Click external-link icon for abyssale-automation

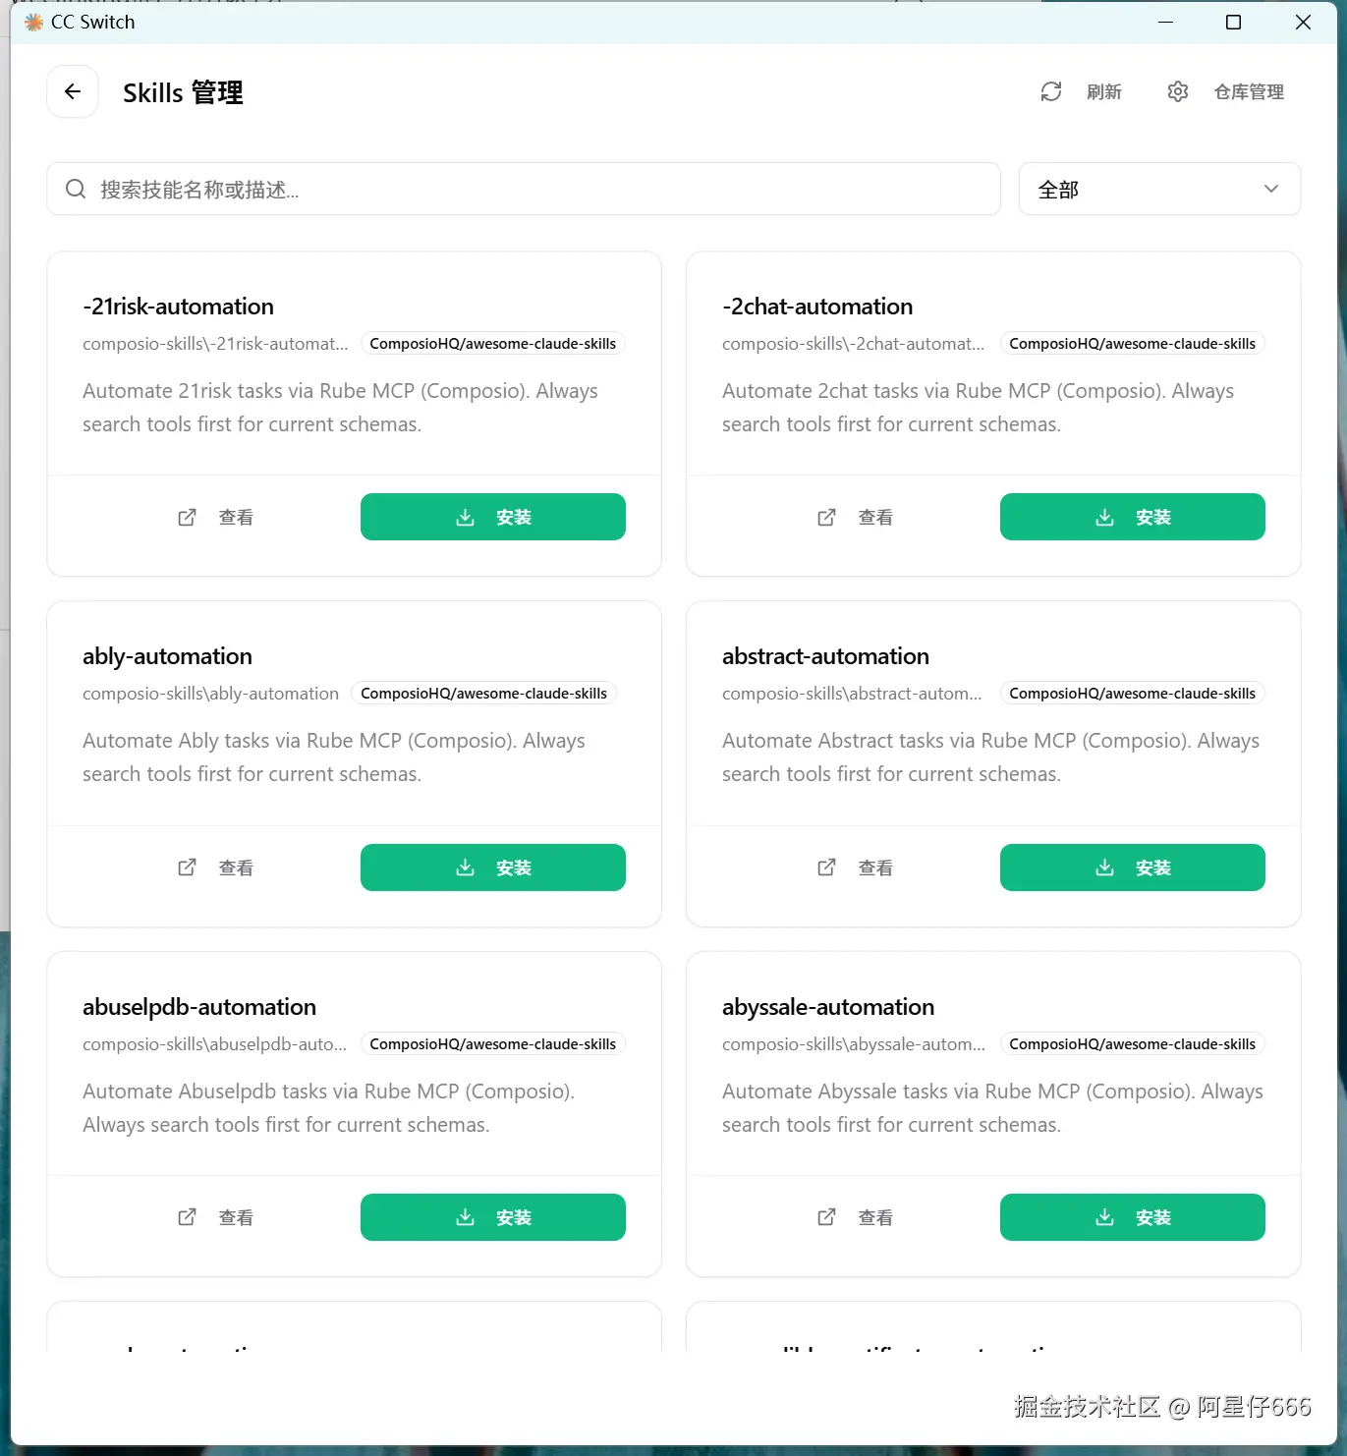click(x=826, y=1217)
